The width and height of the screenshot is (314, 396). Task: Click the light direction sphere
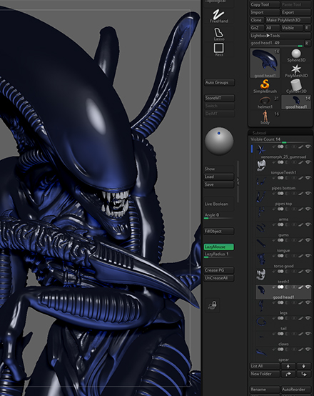[x=219, y=141]
